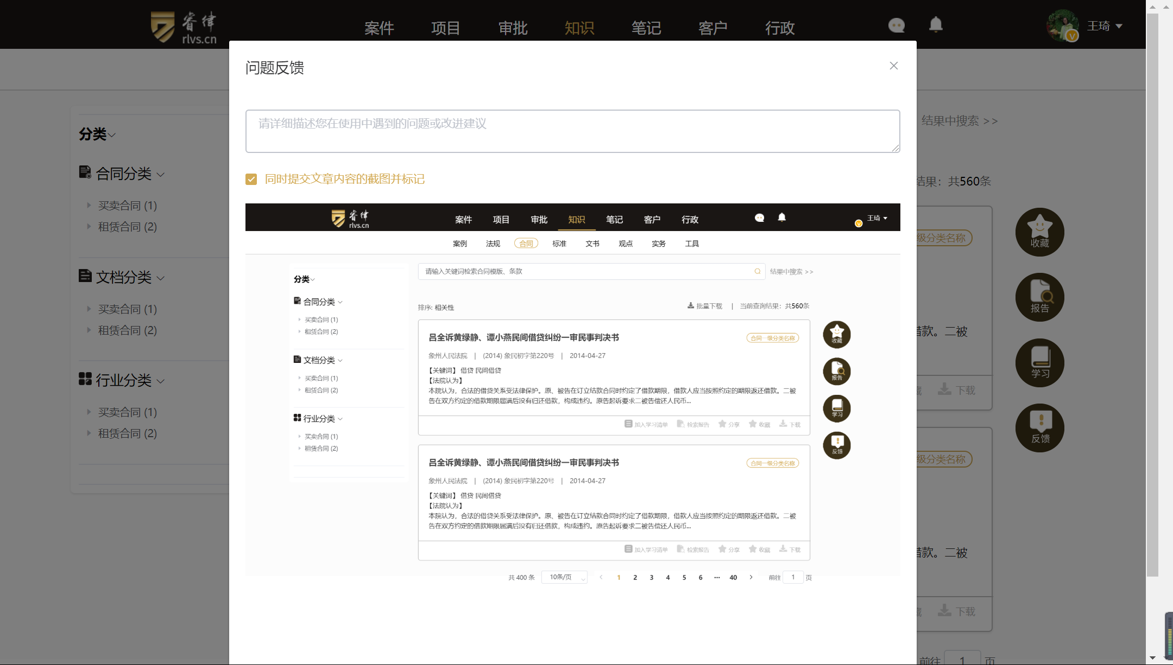Click the 合同分类 document icon in sidebar
Image resolution: width=1173 pixels, height=665 pixels.
point(85,172)
